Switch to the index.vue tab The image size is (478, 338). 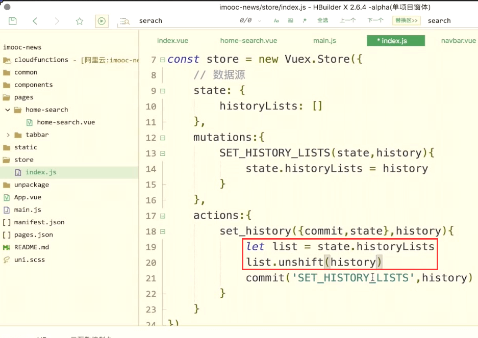pos(172,41)
